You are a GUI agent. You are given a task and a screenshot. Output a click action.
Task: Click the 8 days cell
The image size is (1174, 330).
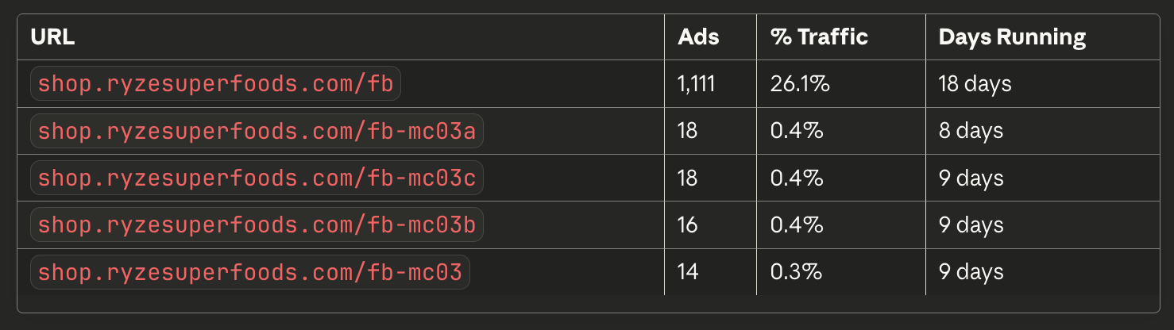tap(971, 131)
